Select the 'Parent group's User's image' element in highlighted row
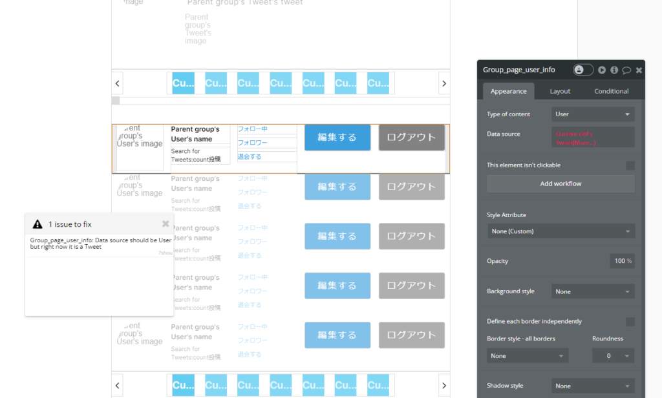This screenshot has width=662, height=398. pos(140,148)
